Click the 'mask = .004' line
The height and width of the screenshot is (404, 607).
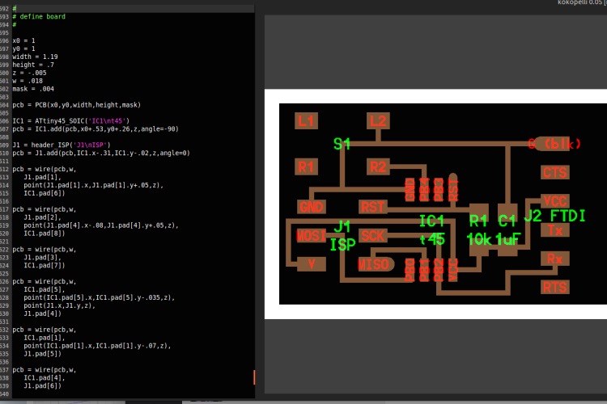point(33,89)
